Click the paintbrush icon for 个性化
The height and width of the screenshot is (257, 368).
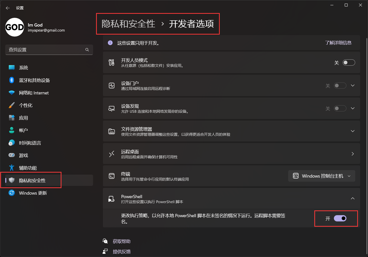(x=12, y=105)
